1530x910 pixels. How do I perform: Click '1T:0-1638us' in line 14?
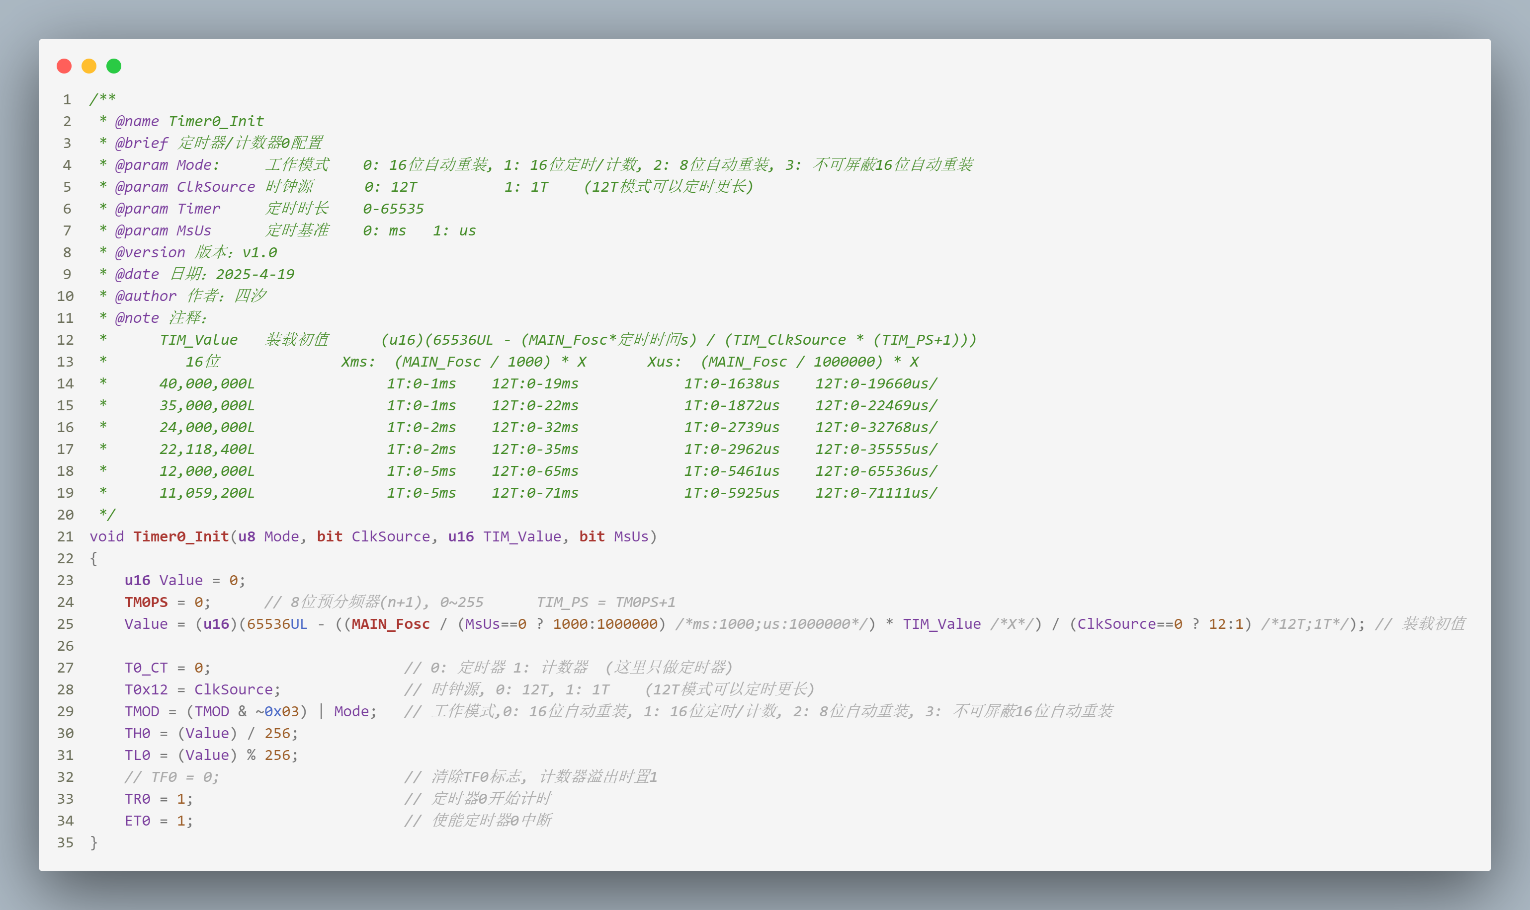[x=732, y=383]
